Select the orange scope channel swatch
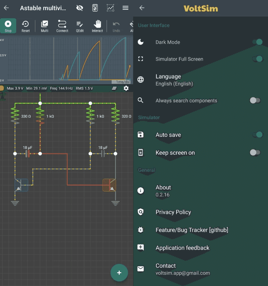The image size is (268, 286). coord(2,88)
